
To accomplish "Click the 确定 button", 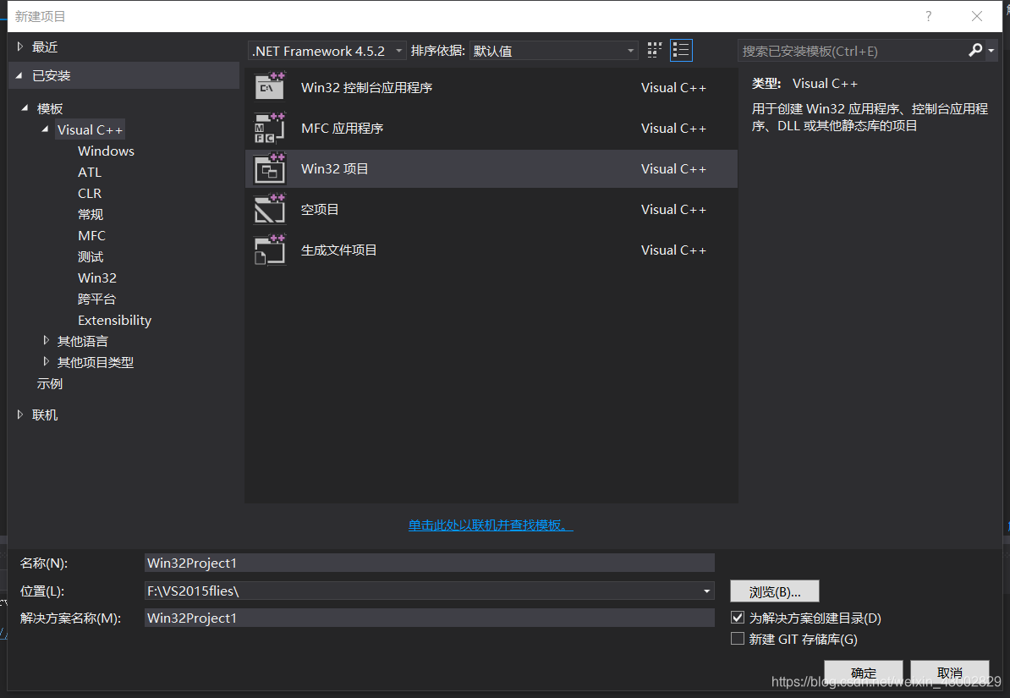I will coord(863,673).
